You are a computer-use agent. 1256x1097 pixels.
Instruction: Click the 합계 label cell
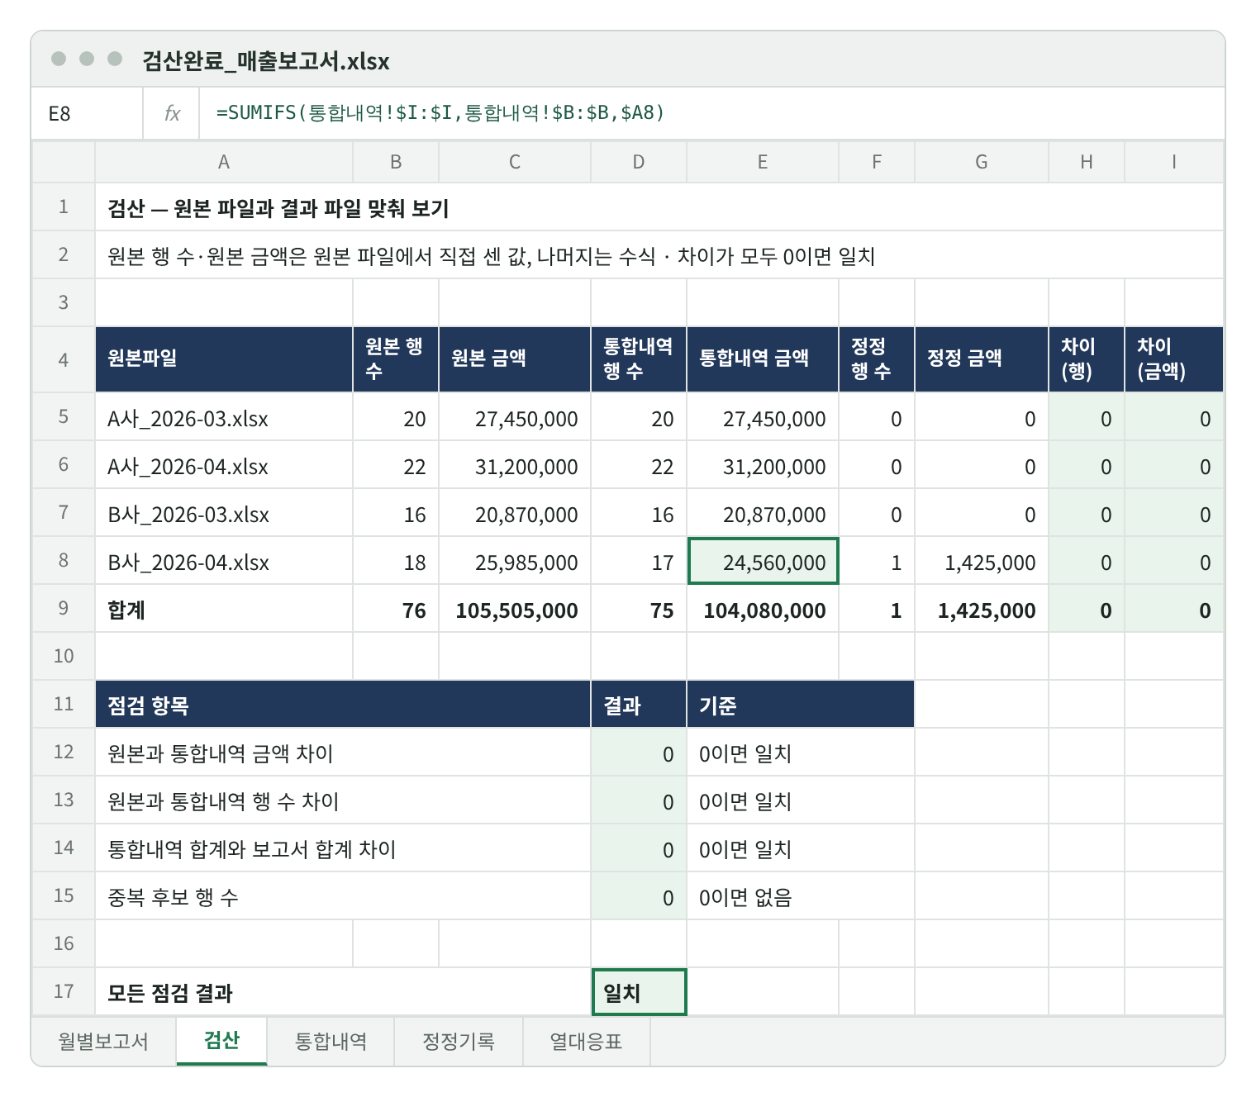pyautogui.click(x=224, y=609)
